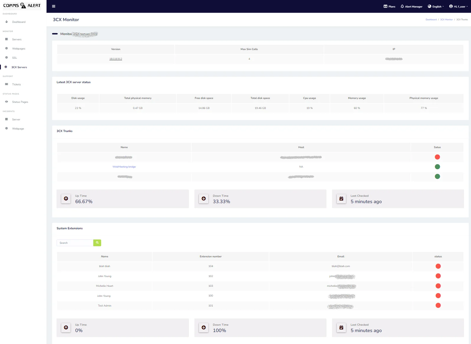Follow the 3CX Monitor breadcrumb link
This screenshot has width=471, height=344.
tap(446, 20)
